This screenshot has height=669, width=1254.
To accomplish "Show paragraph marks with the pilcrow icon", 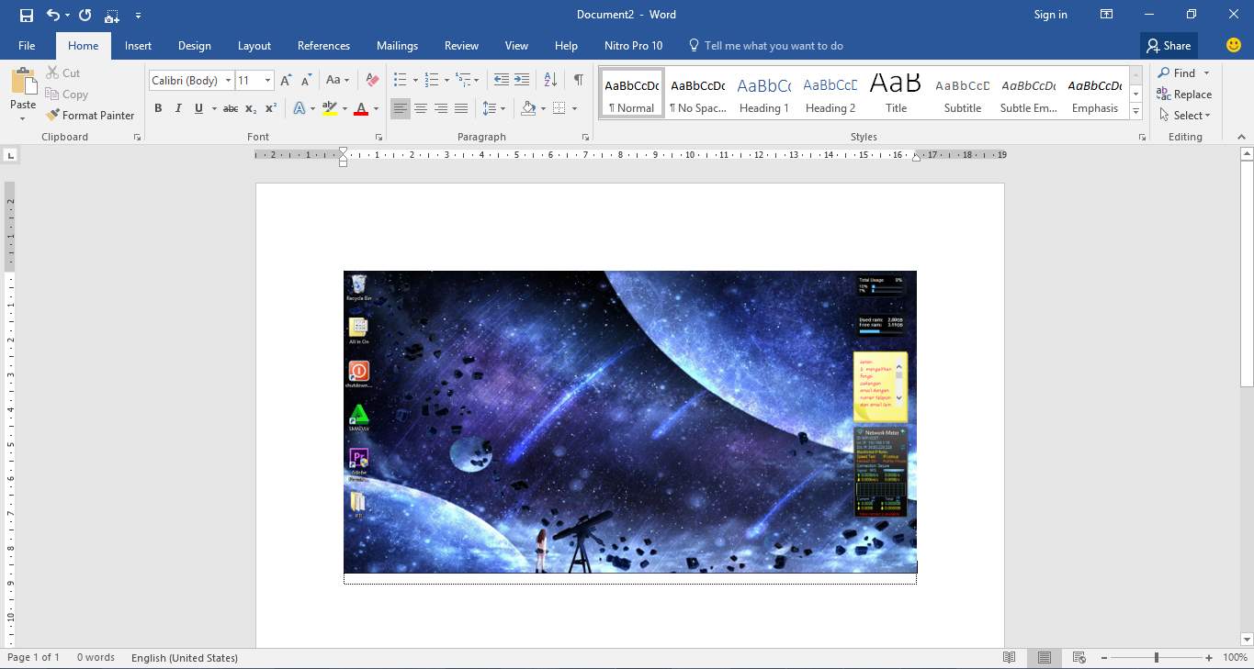I will click(x=578, y=80).
